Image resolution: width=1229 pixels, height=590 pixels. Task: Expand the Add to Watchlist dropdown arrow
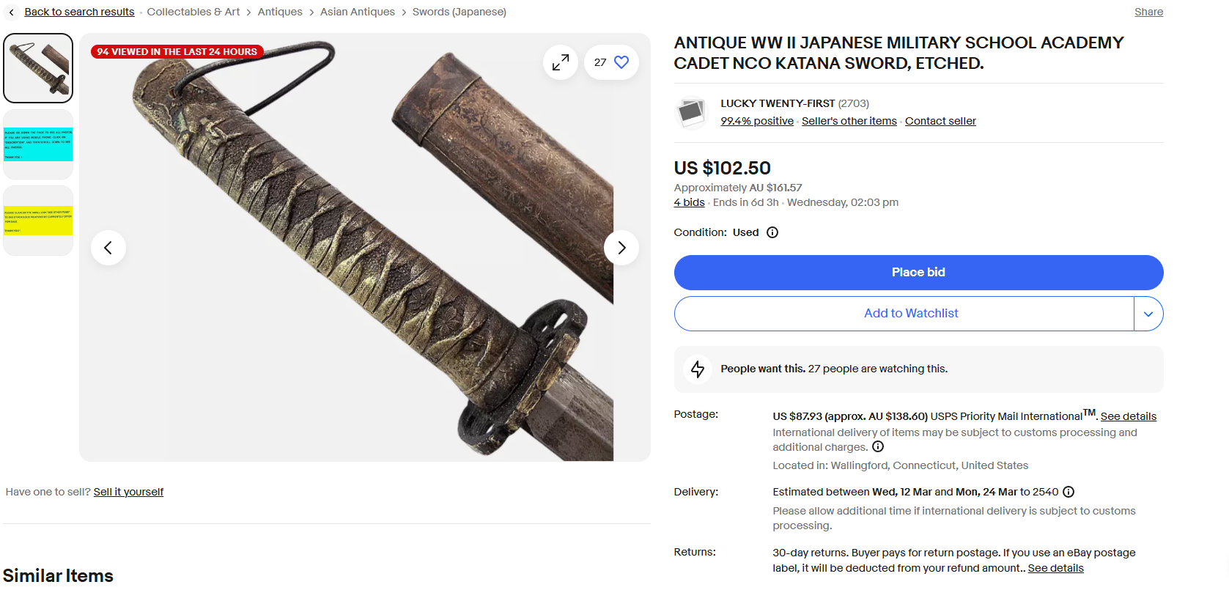click(1148, 314)
